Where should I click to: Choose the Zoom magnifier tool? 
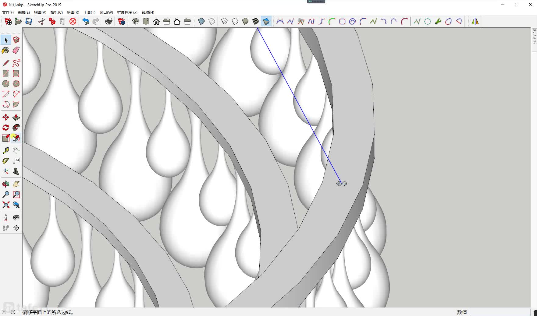tap(6, 195)
